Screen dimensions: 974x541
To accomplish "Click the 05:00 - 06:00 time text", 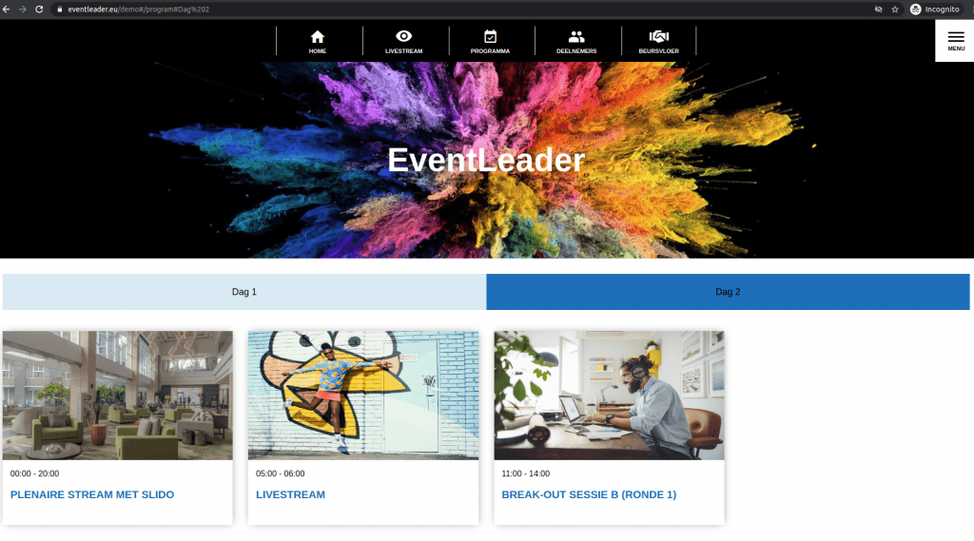I will click(281, 473).
